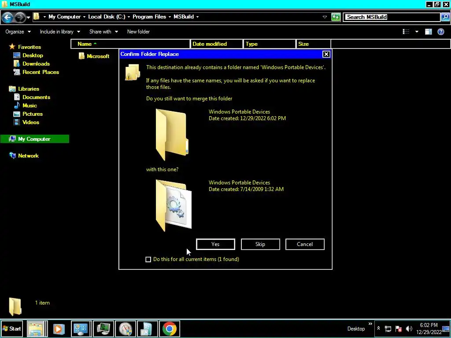Open the Organize menu
451x338 pixels.
click(x=18, y=32)
